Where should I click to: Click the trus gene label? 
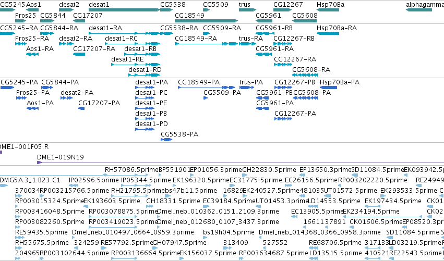244,5
